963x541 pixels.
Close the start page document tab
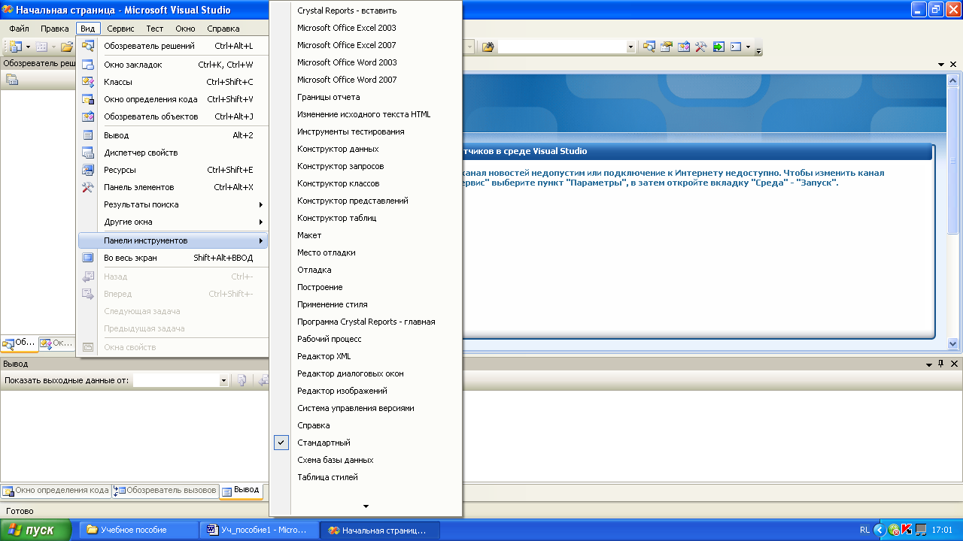[x=954, y=65]
